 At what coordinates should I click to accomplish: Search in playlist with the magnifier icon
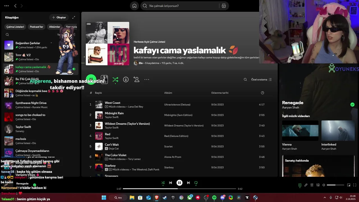click(x=245, y=80)
